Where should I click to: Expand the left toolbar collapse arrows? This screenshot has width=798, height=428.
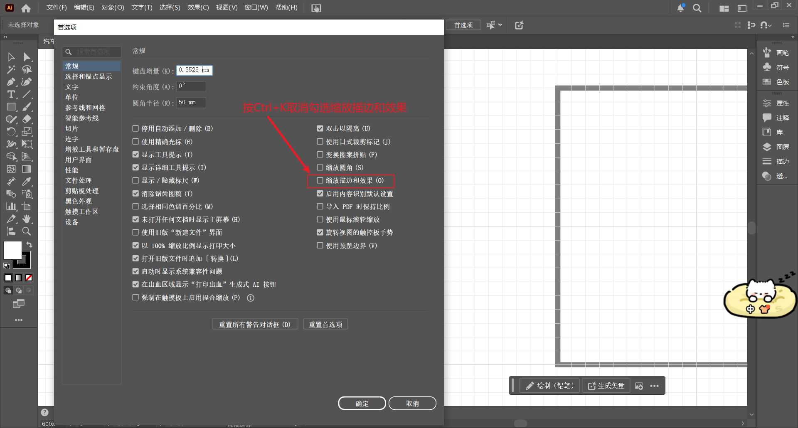pyautogui.click(x=5, y=37)
